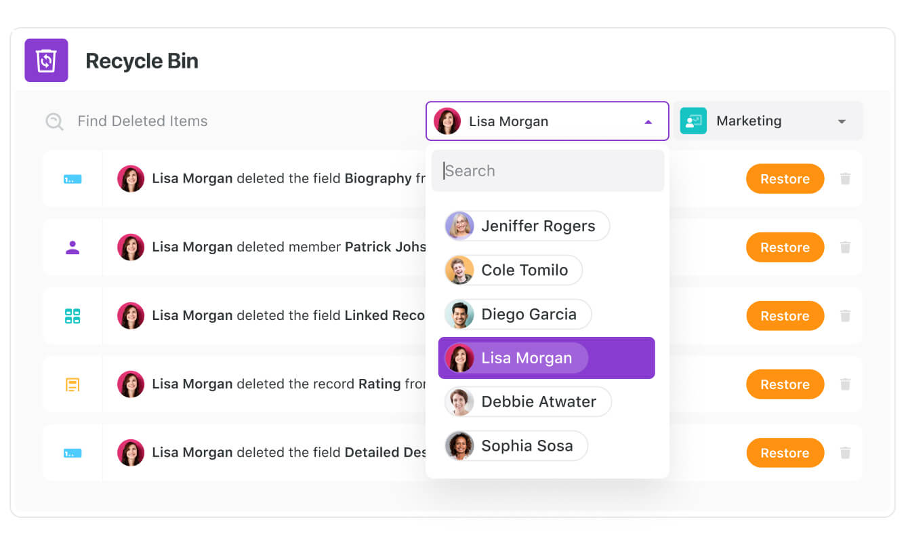The image size is (908, 545).
Task: Click trash icon on Detailed Des row
Action: 845,453
